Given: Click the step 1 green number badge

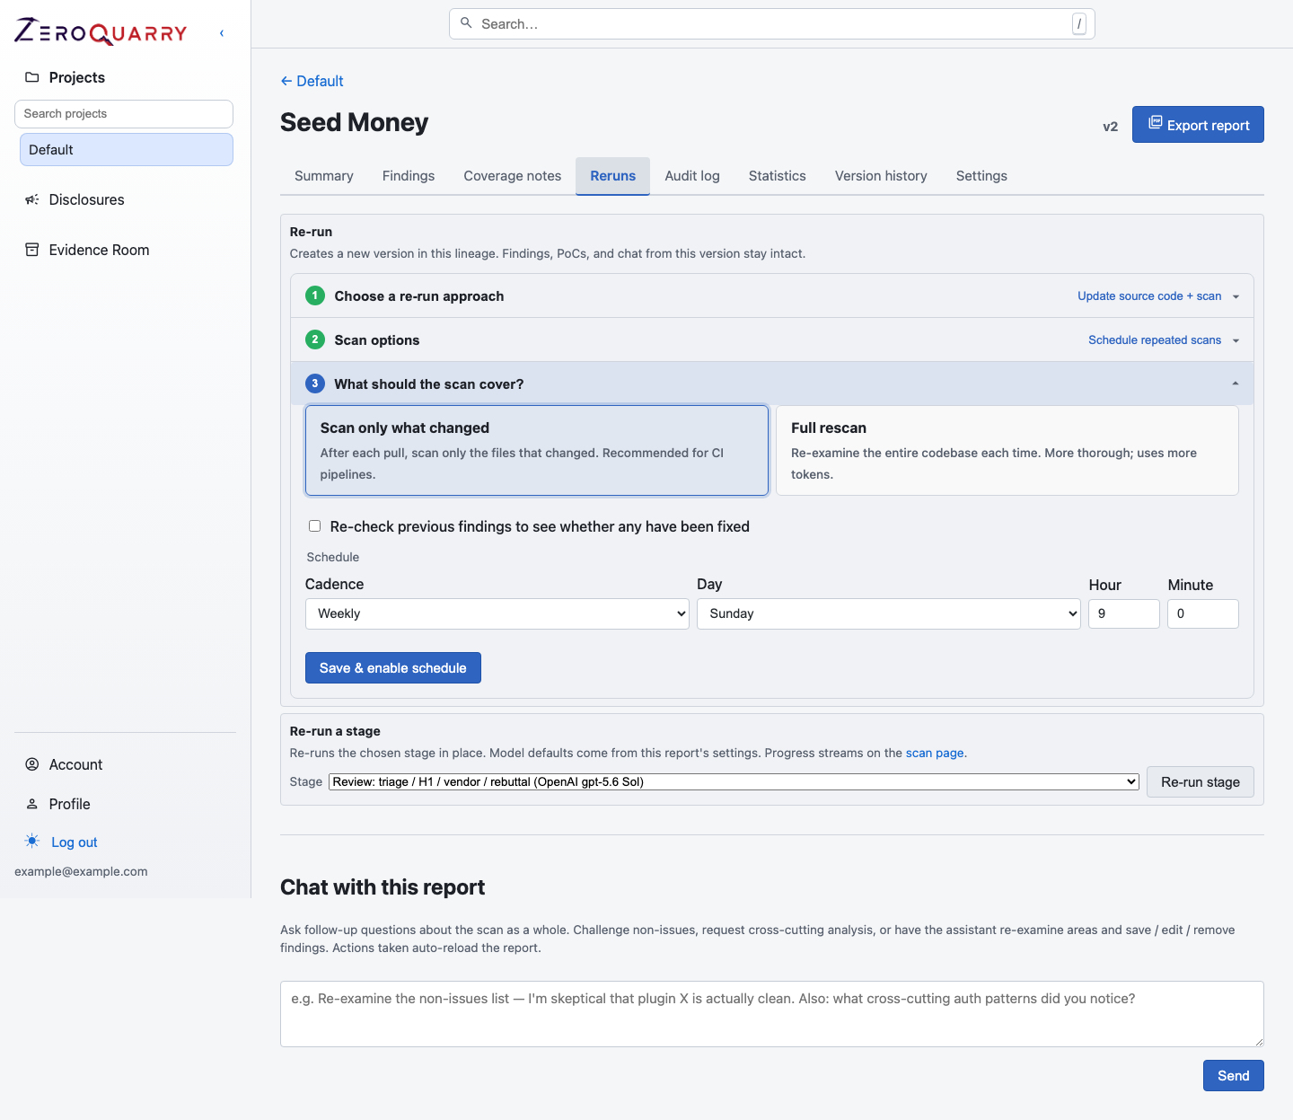Looking at the screenshot, I should (x=315, y=295).
